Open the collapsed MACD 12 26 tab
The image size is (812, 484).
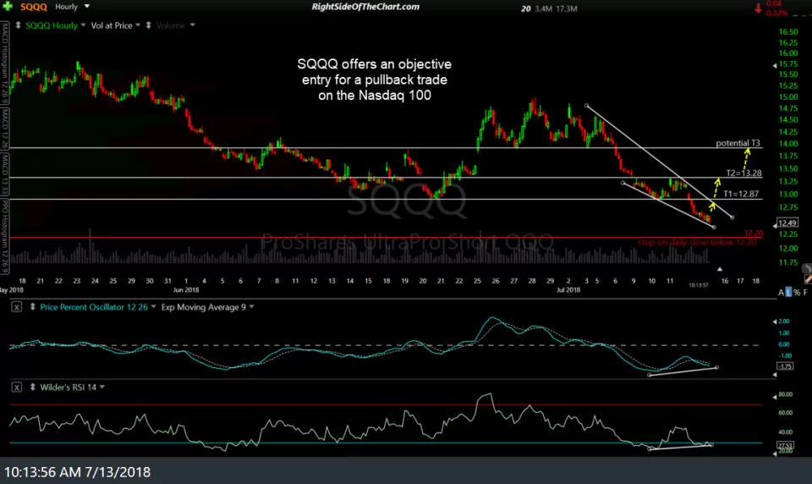click(x=5, y=129)
